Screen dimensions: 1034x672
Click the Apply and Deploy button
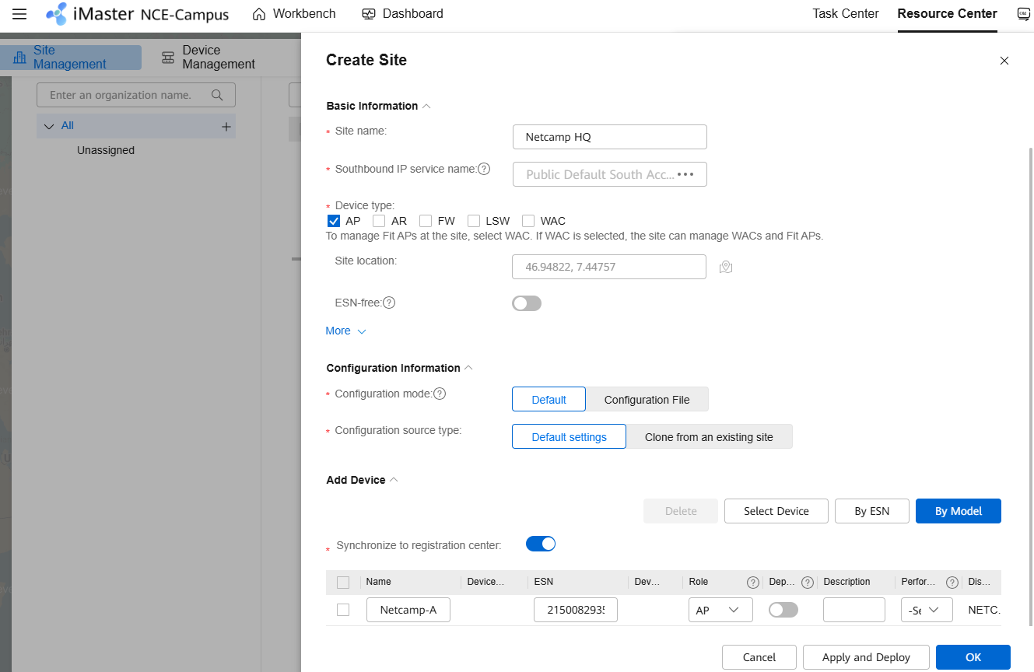pyautogui.click(x=865, y=657)
